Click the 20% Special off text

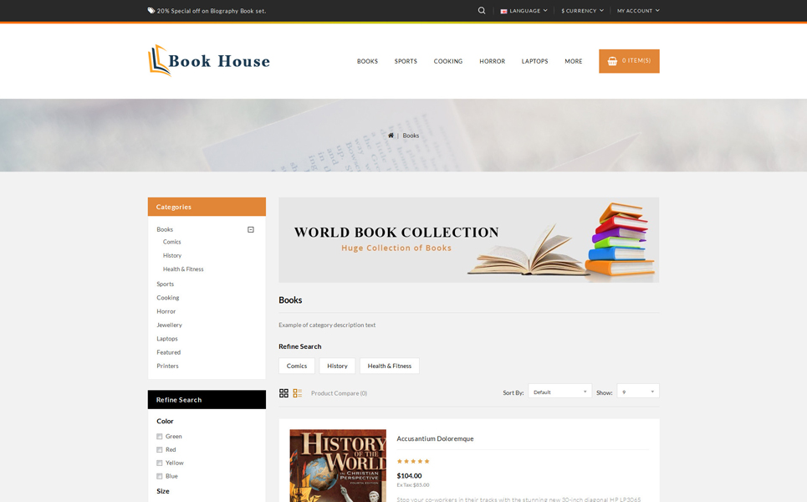(x=212, y=11)
